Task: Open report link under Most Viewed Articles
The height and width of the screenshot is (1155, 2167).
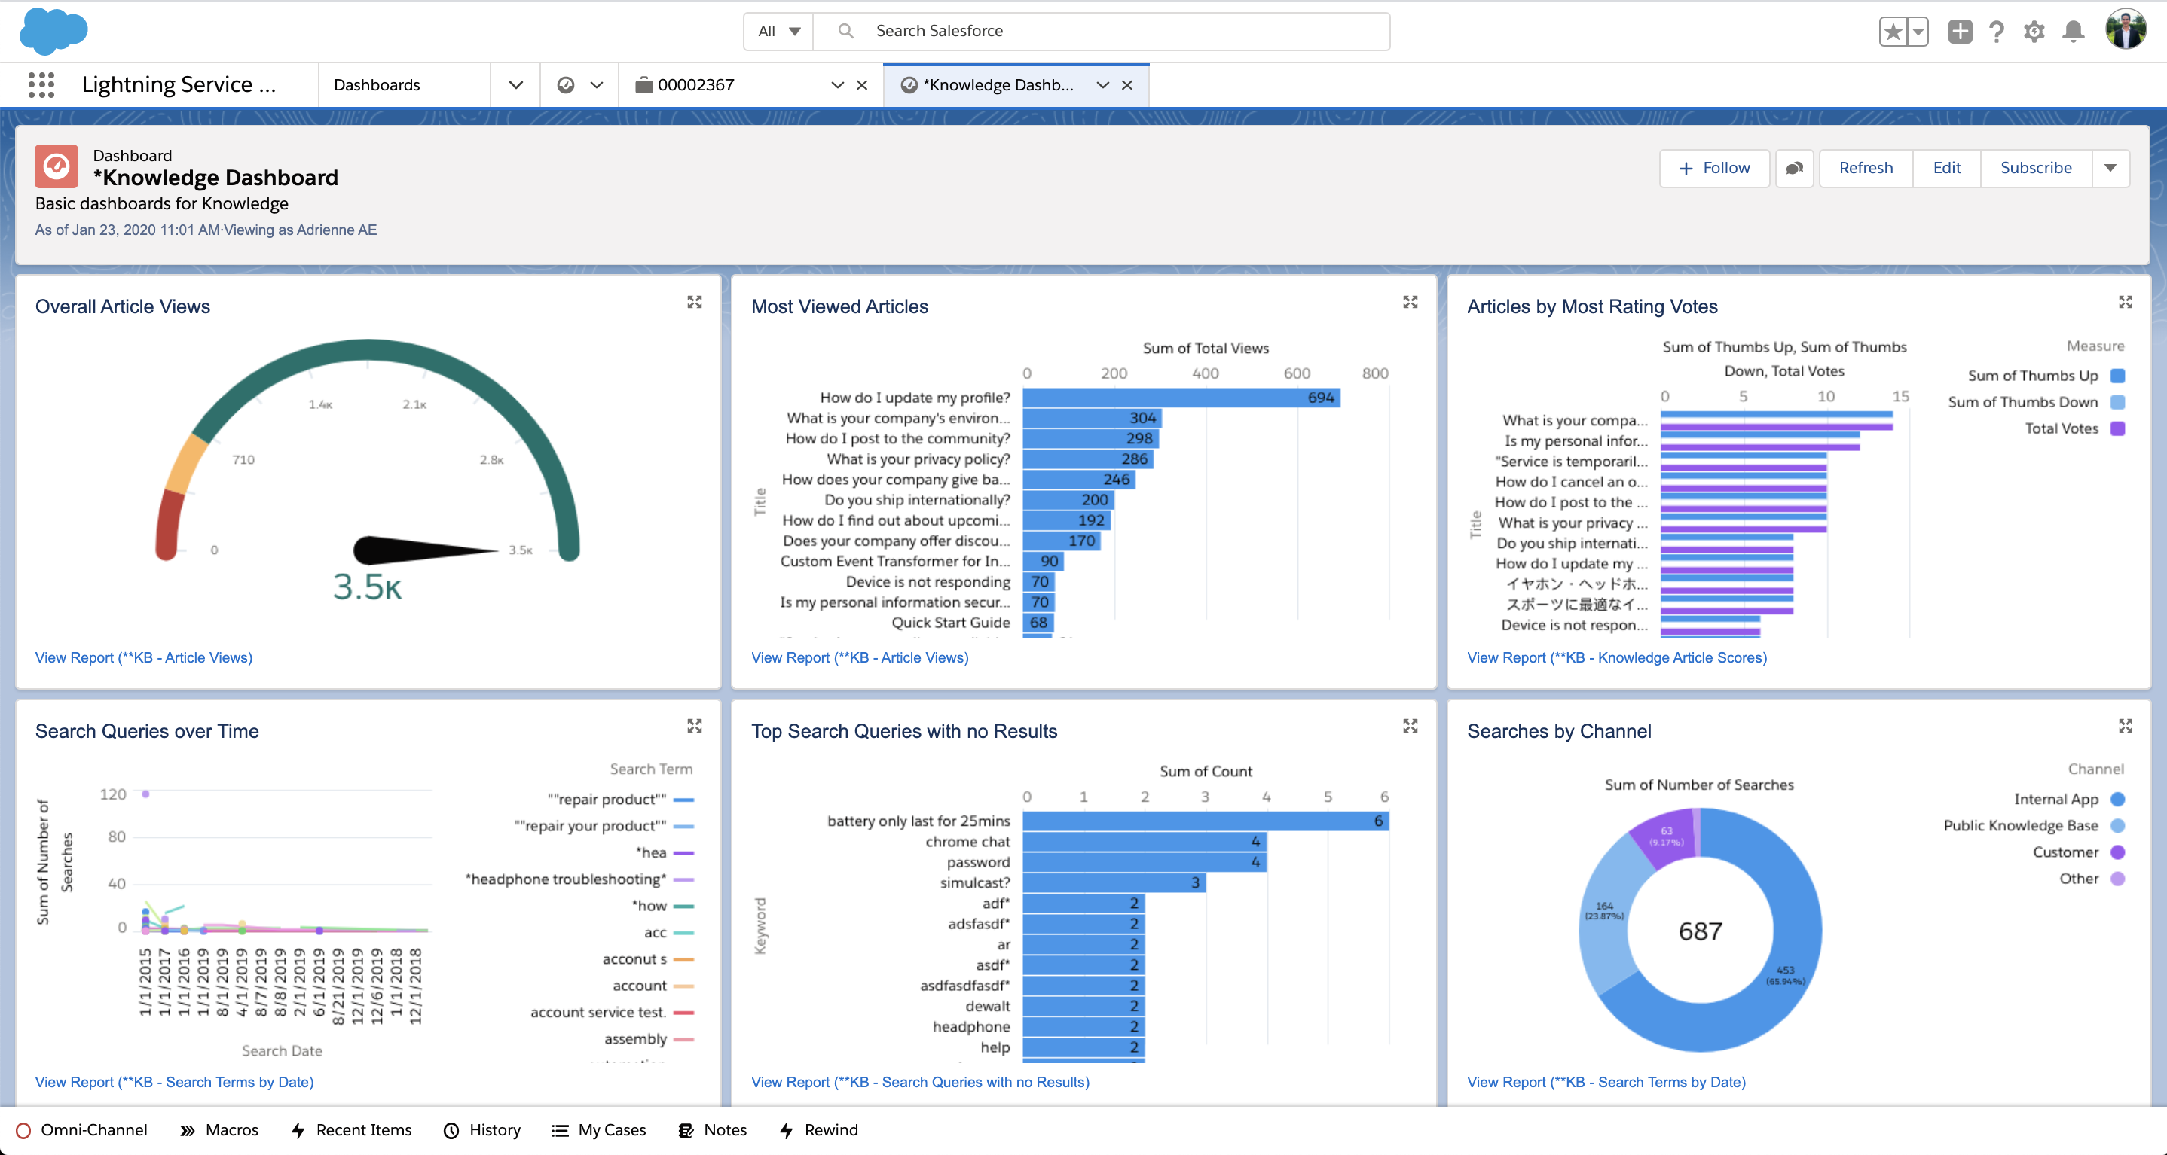Action: coord(860,658)
